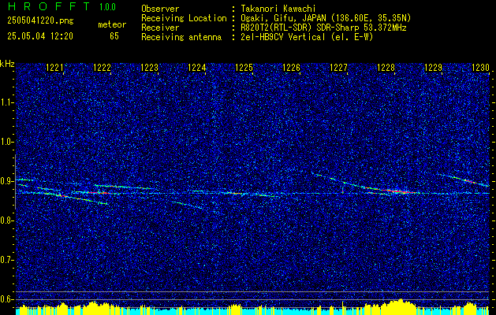This screenshot has height=315, width=496.
Task: Click the date stamp 25.05.04 12:20
Action: pos(40,36)
